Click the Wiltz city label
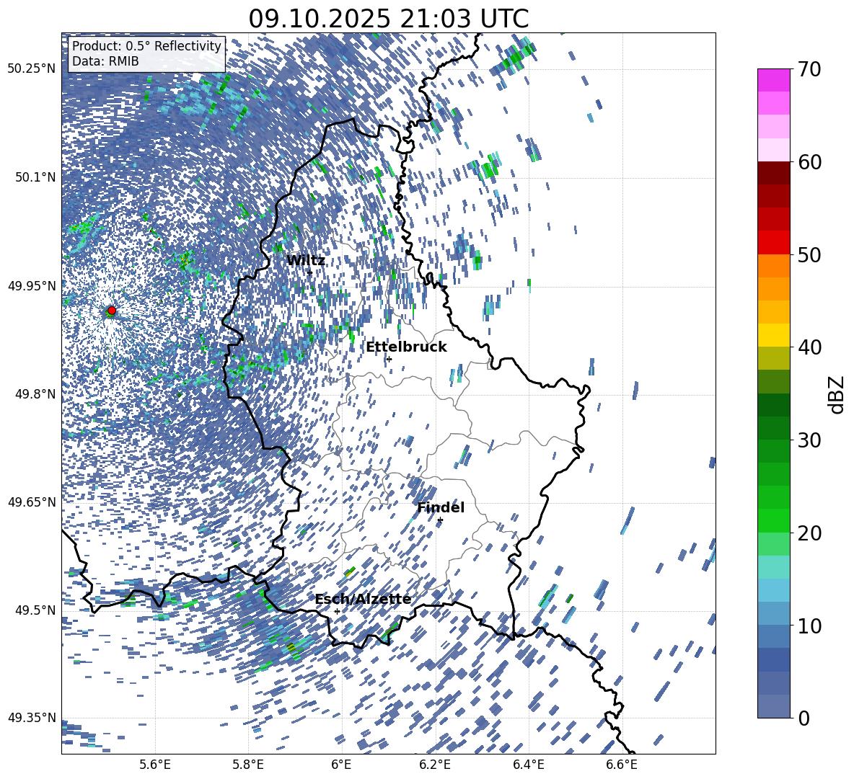Viewport: 854px width, 779px height. 306,260
